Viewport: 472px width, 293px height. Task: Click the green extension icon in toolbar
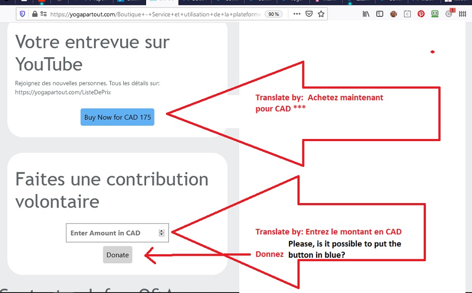(435, 14)
